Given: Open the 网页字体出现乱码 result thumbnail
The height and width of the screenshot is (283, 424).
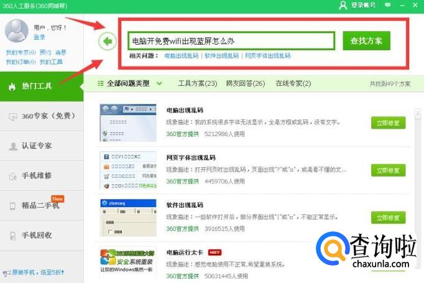Looking at the screenshot, I should click(128, 170).
